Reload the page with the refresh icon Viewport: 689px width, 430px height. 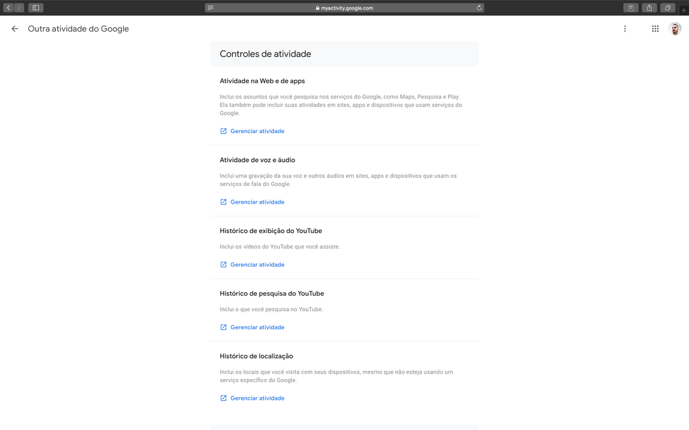479,7
